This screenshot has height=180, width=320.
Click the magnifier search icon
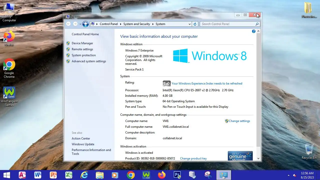(x=257, y=24)
